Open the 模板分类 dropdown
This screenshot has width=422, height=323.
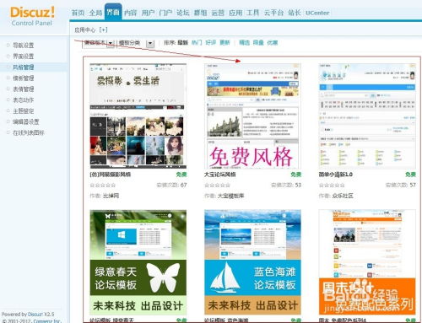coord(136,43)
